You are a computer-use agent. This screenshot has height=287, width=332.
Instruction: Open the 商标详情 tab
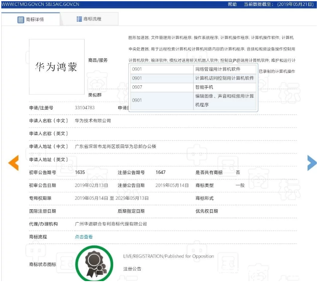click(x=30, y=19)
